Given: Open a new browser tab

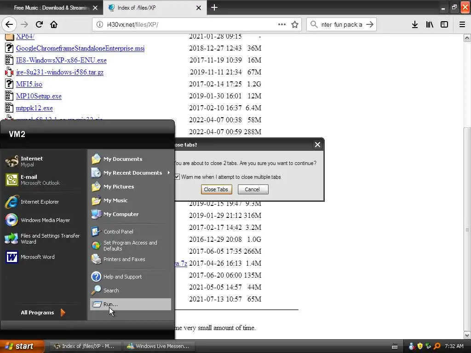Looking at the screenshot, I should 214,7.
